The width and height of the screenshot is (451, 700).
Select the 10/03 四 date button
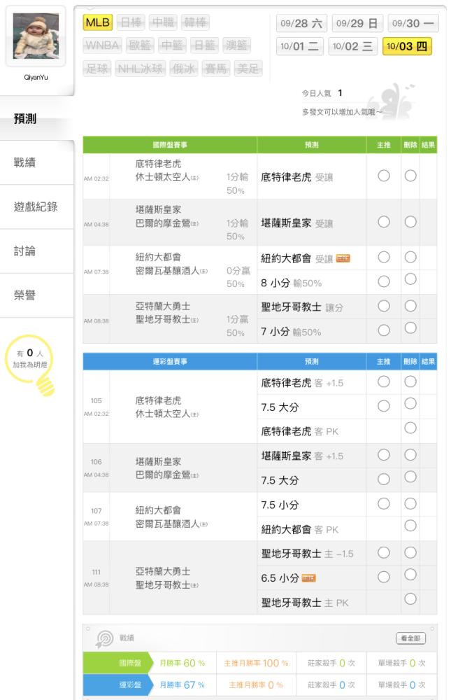407,46
